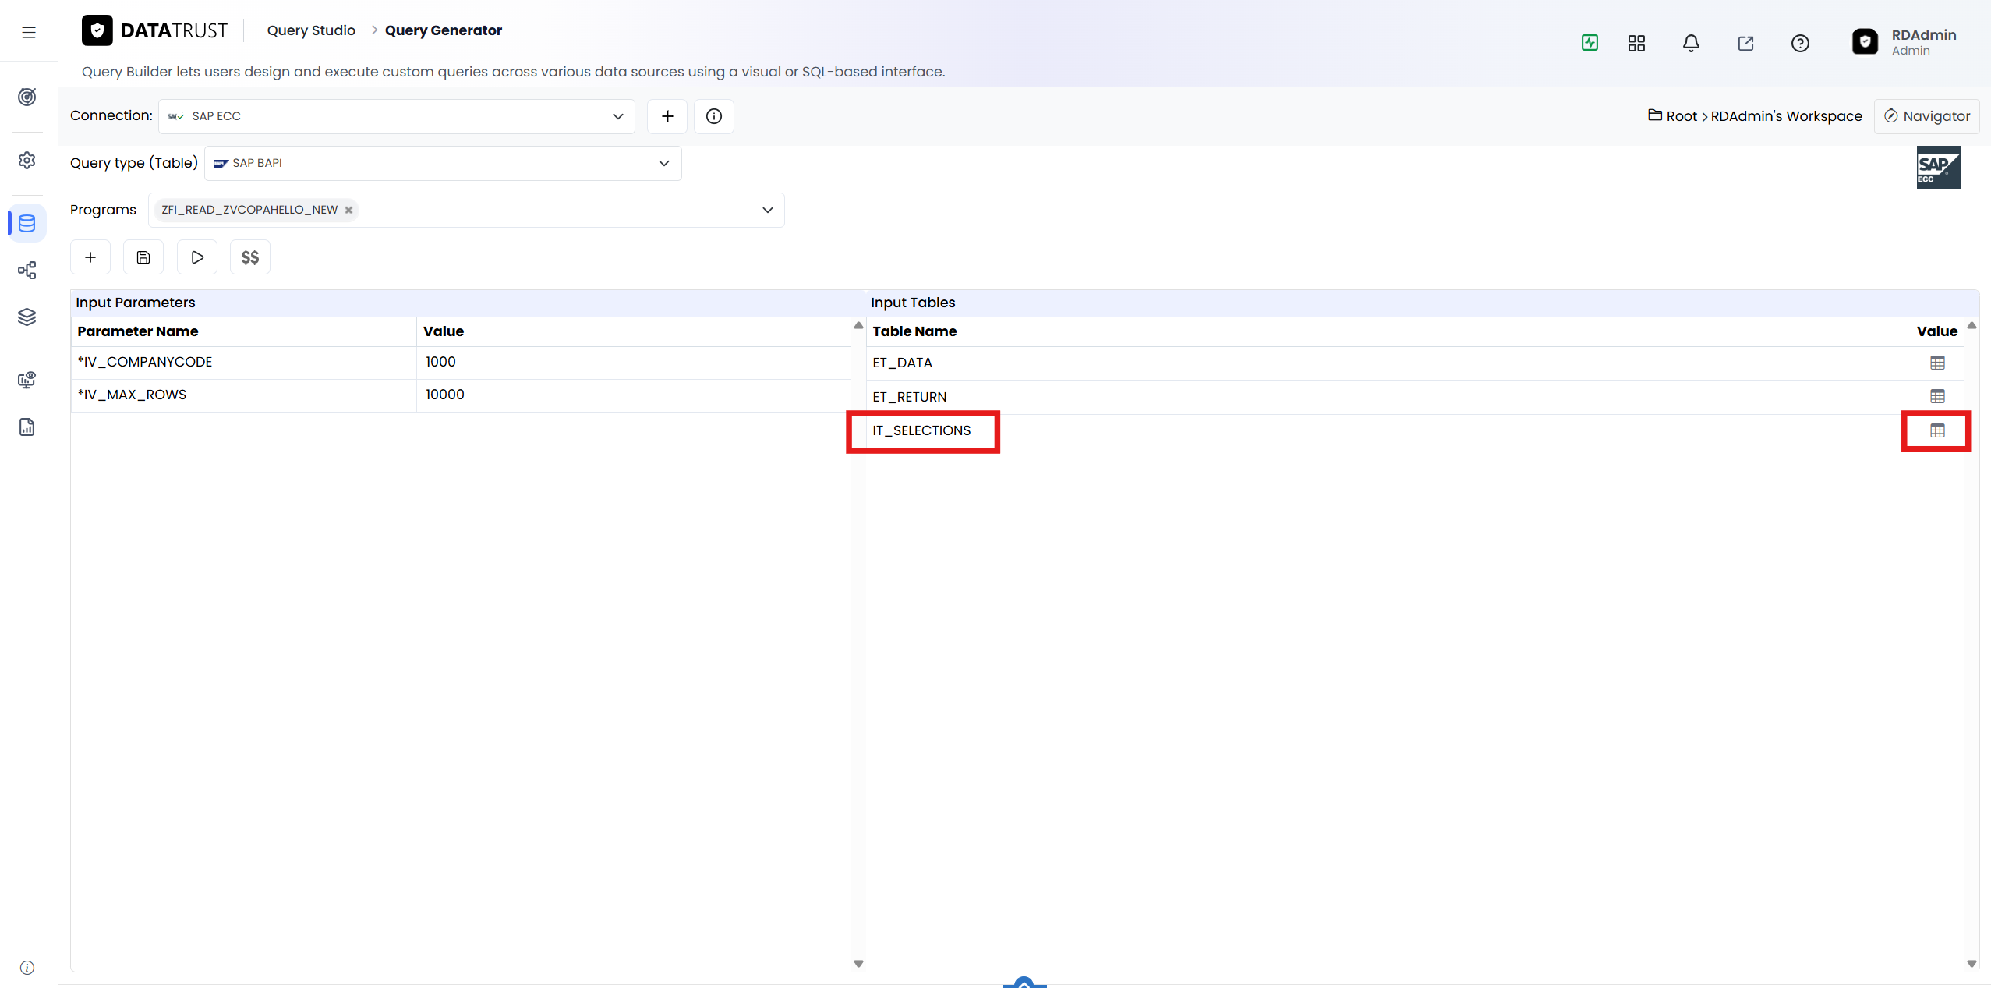Click the Input Parameters scroll up arrow
Screen dimensions: 1991x988
tap(858, 325)
